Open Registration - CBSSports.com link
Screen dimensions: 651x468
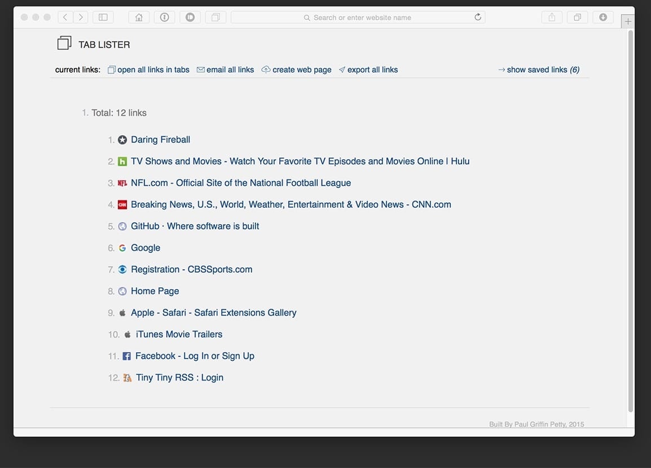pyautogui.click(x=192, y=269)
